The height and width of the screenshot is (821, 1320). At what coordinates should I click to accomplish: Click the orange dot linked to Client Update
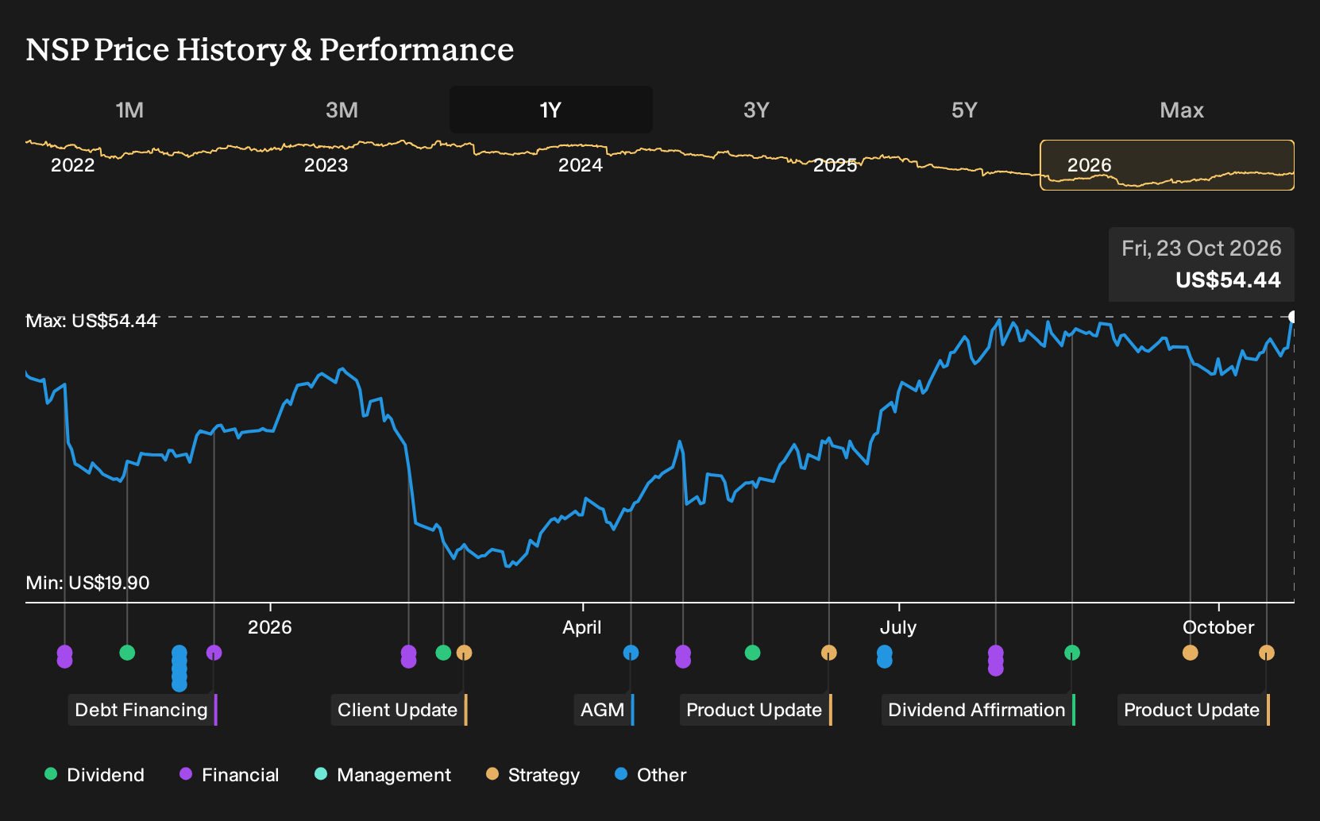point(465,653)
